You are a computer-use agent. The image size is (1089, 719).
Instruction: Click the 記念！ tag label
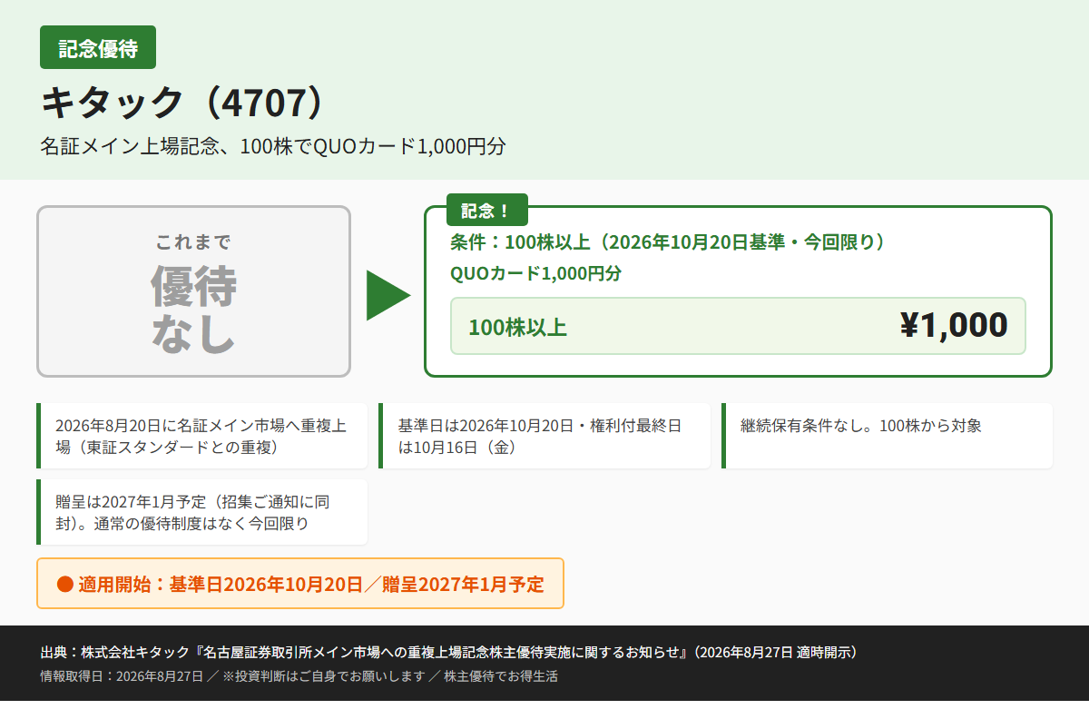click(487, 211)
